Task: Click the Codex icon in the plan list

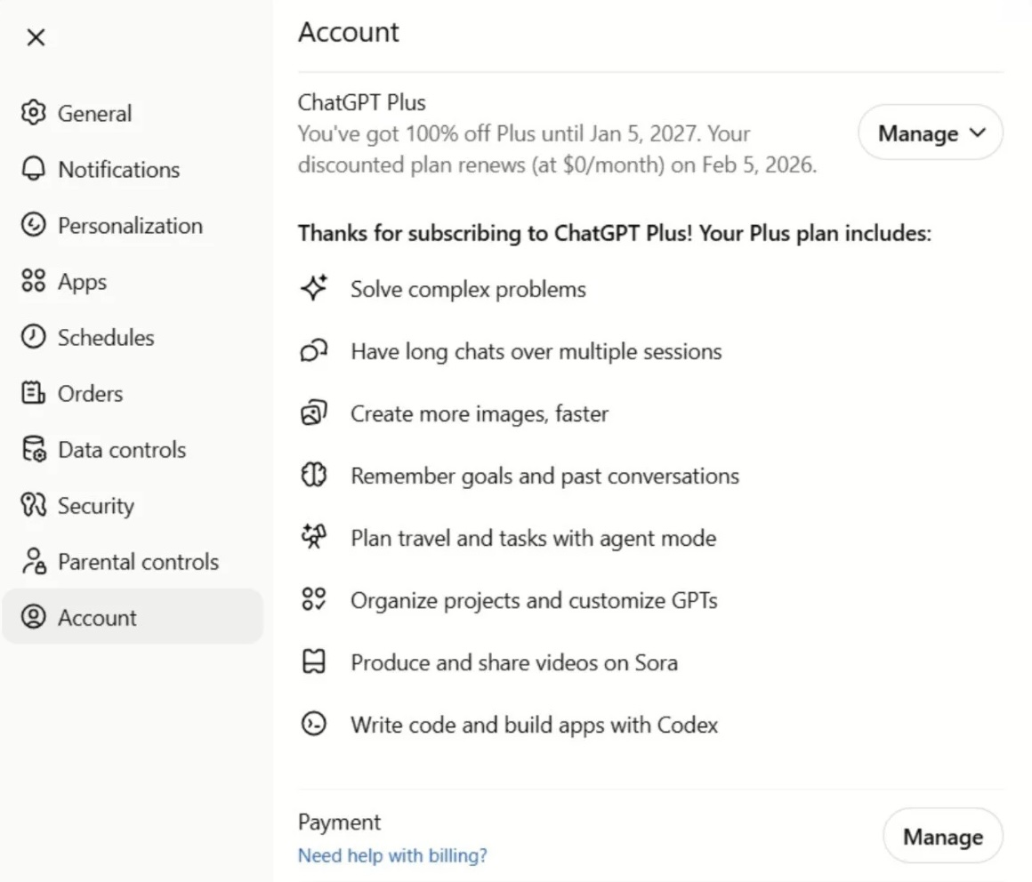Action: tap(313, 725)
